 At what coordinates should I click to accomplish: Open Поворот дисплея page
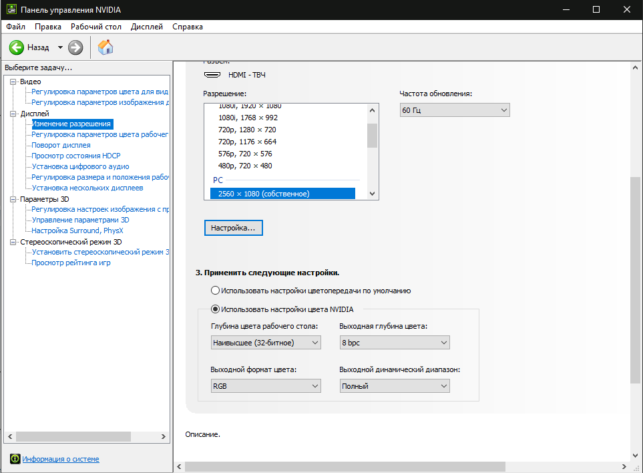[61, 145]
